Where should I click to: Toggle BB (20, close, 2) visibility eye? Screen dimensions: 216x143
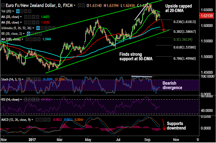[28, 34]
